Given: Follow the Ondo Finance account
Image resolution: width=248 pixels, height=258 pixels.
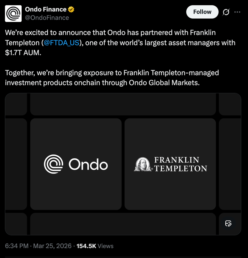Looking at the screenshot, I should [202, 12].
